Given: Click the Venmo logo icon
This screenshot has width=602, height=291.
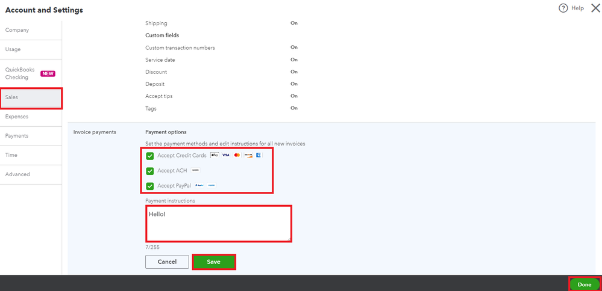Looking at the screenshot, I should [212, 185].
